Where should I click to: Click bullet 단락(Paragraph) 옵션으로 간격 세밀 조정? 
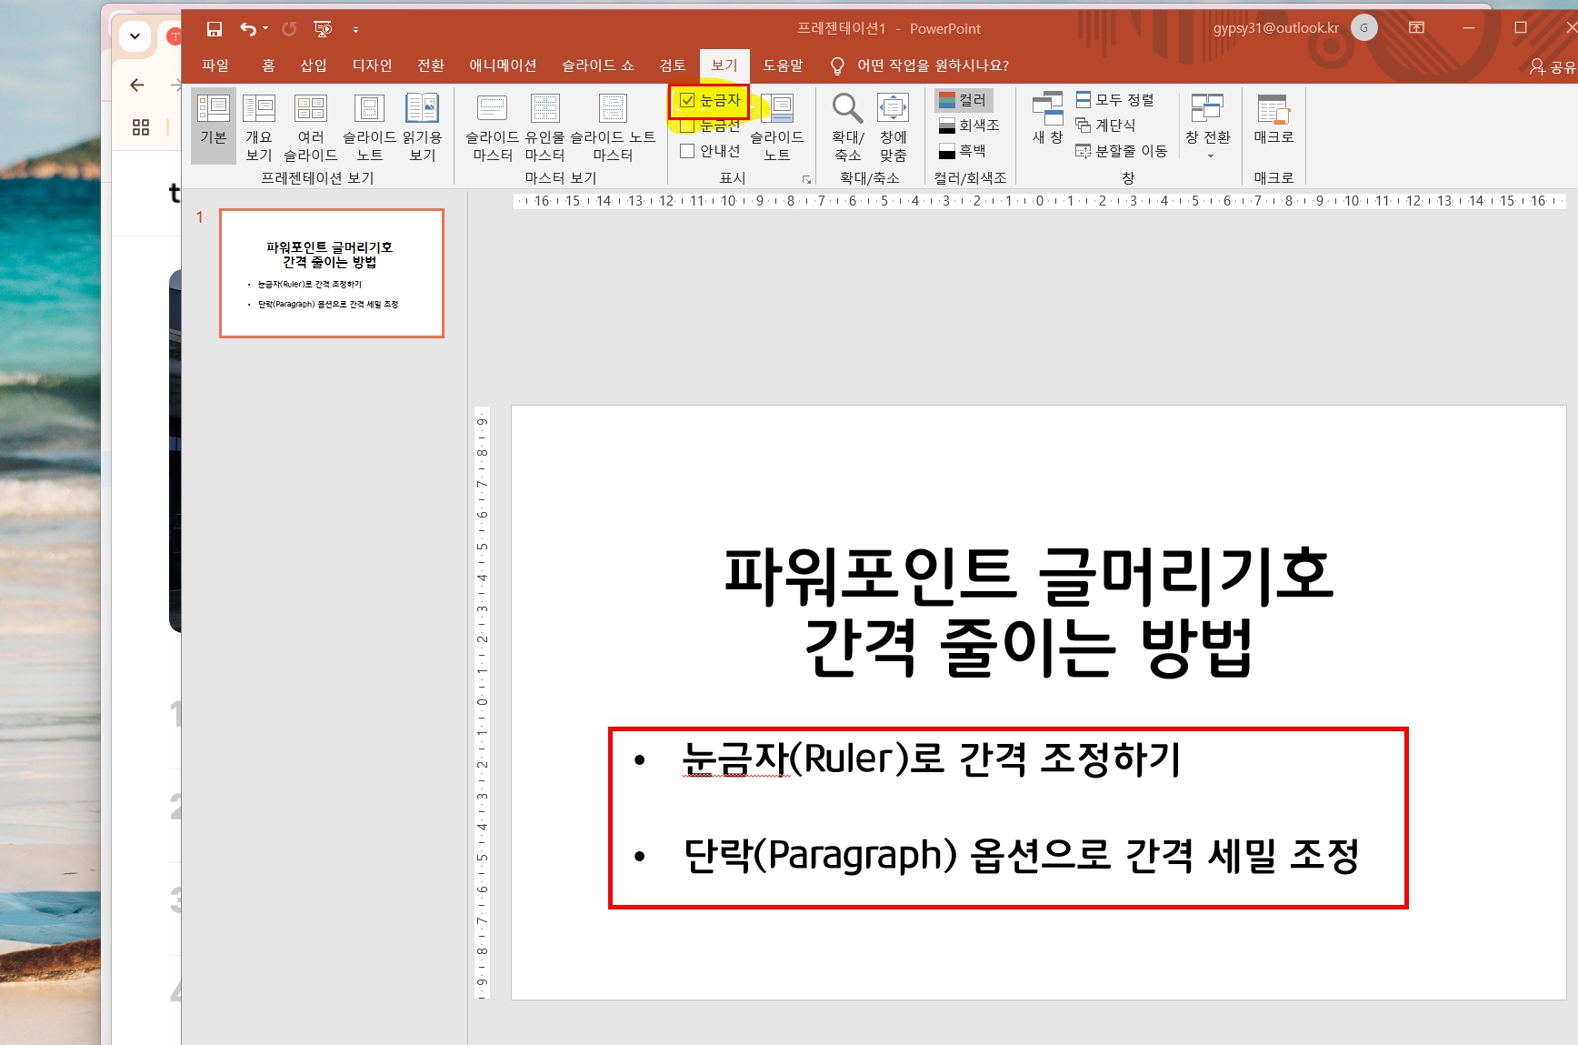[1021, 855]
